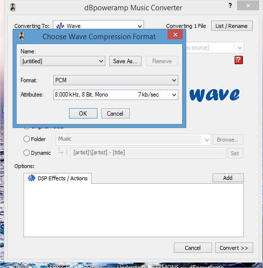
Task: Click the disabled Remove button
Action: coord(162,61)
